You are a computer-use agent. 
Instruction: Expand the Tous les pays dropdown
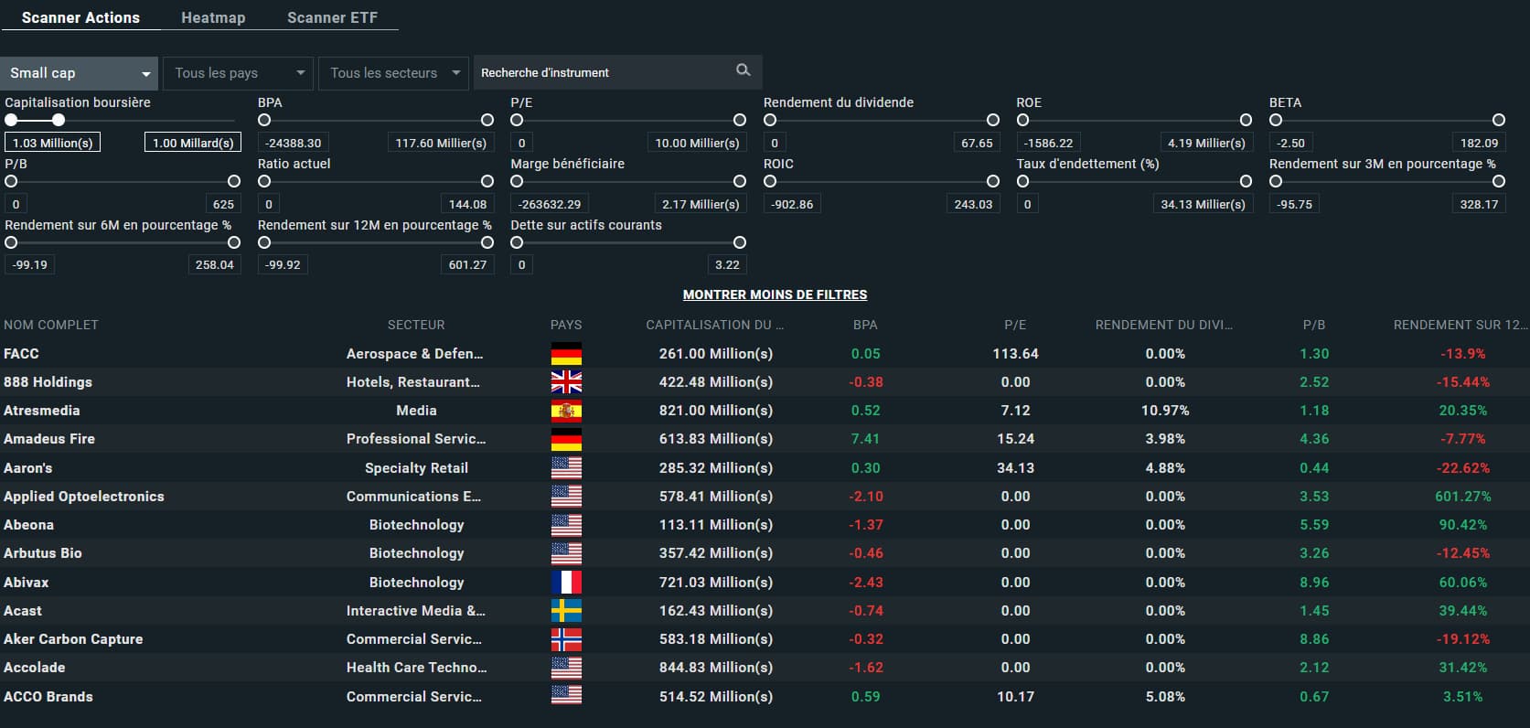(238, 73)
